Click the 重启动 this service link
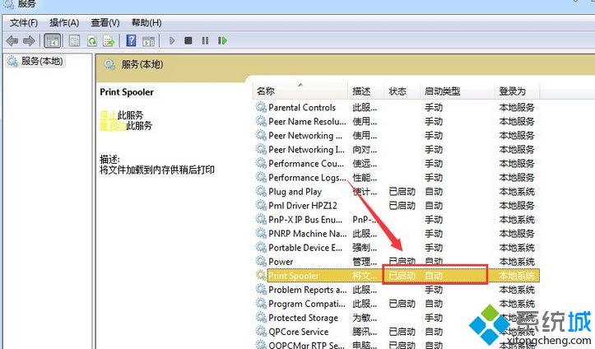595x349 pixels. tap(113, 126)
